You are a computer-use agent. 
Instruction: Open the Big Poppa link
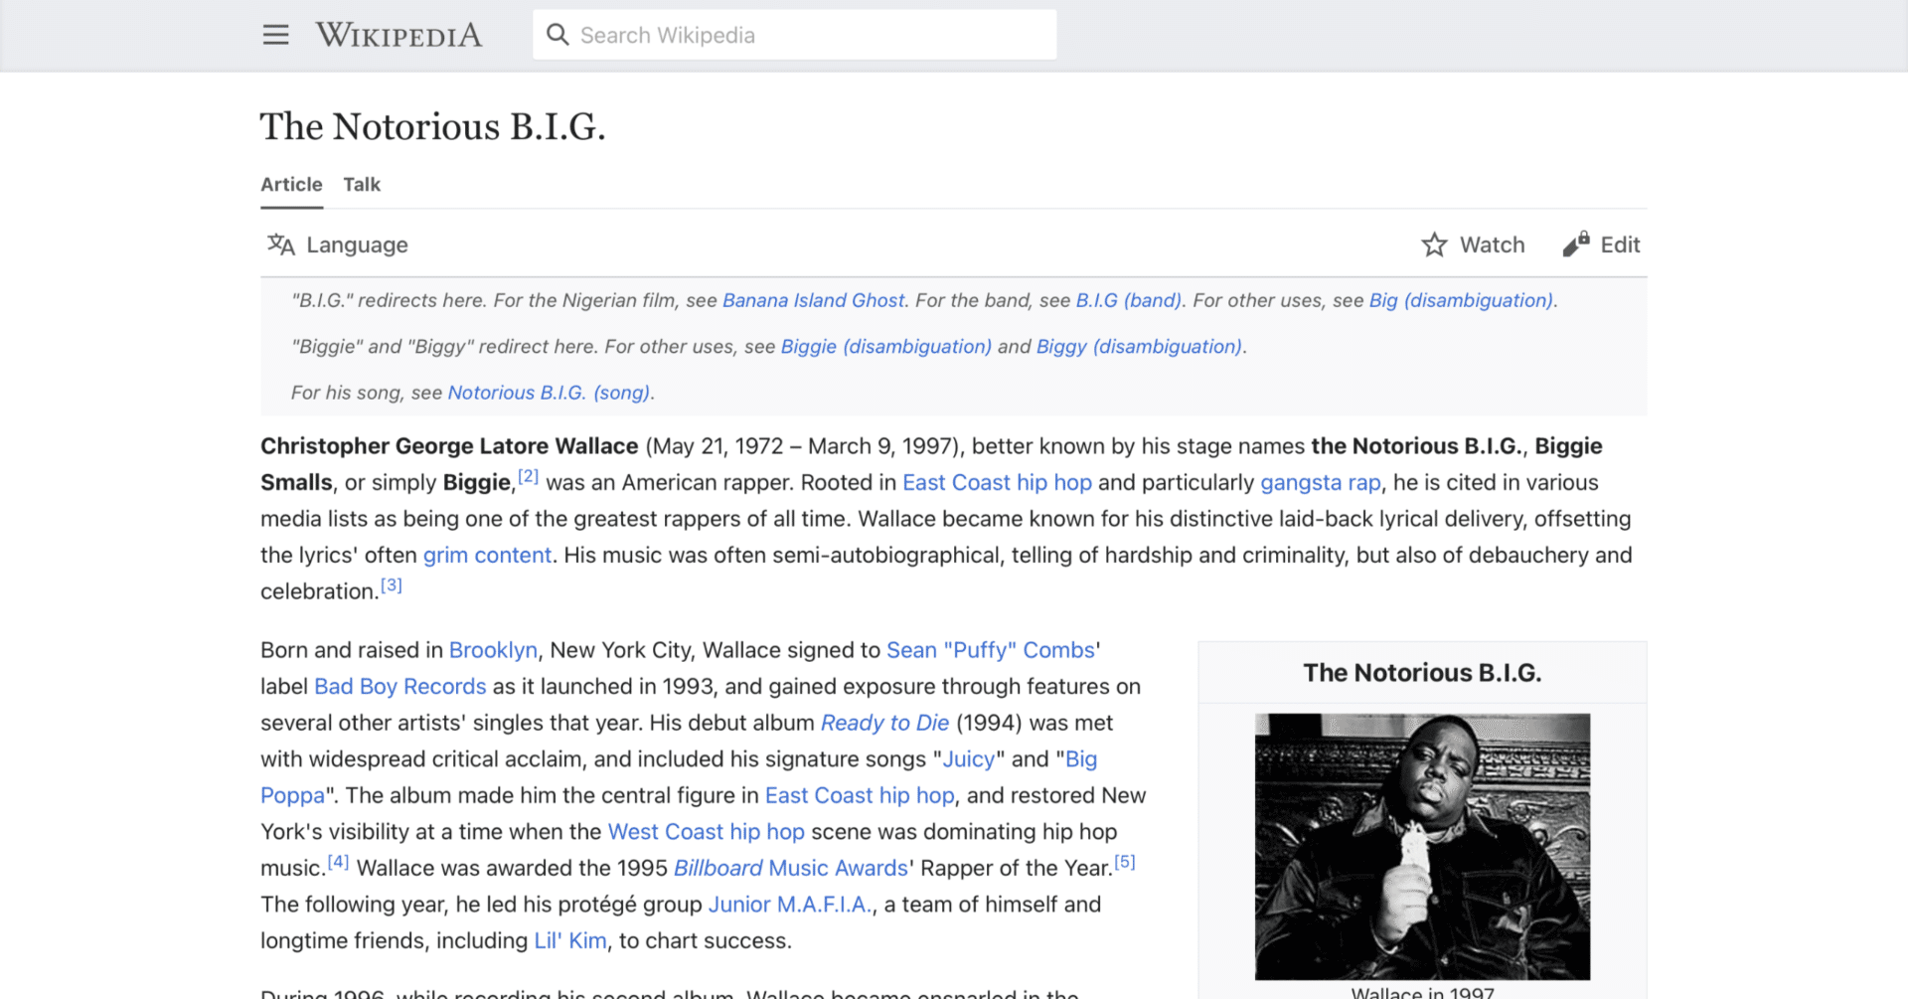point(1081,759)
